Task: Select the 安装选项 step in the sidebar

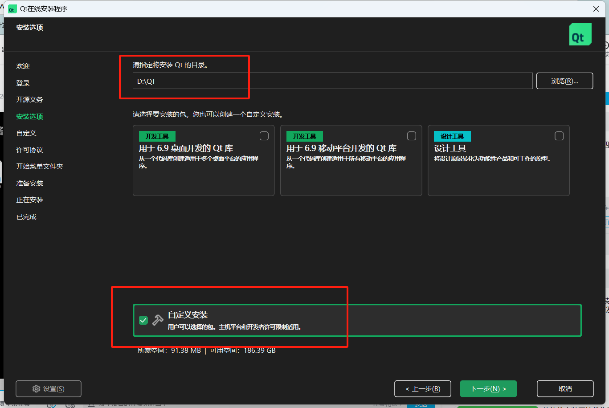Action: (30, 116)
